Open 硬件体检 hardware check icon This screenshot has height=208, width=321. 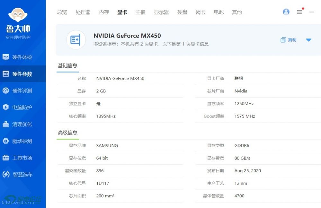click(x=6, y=57)
